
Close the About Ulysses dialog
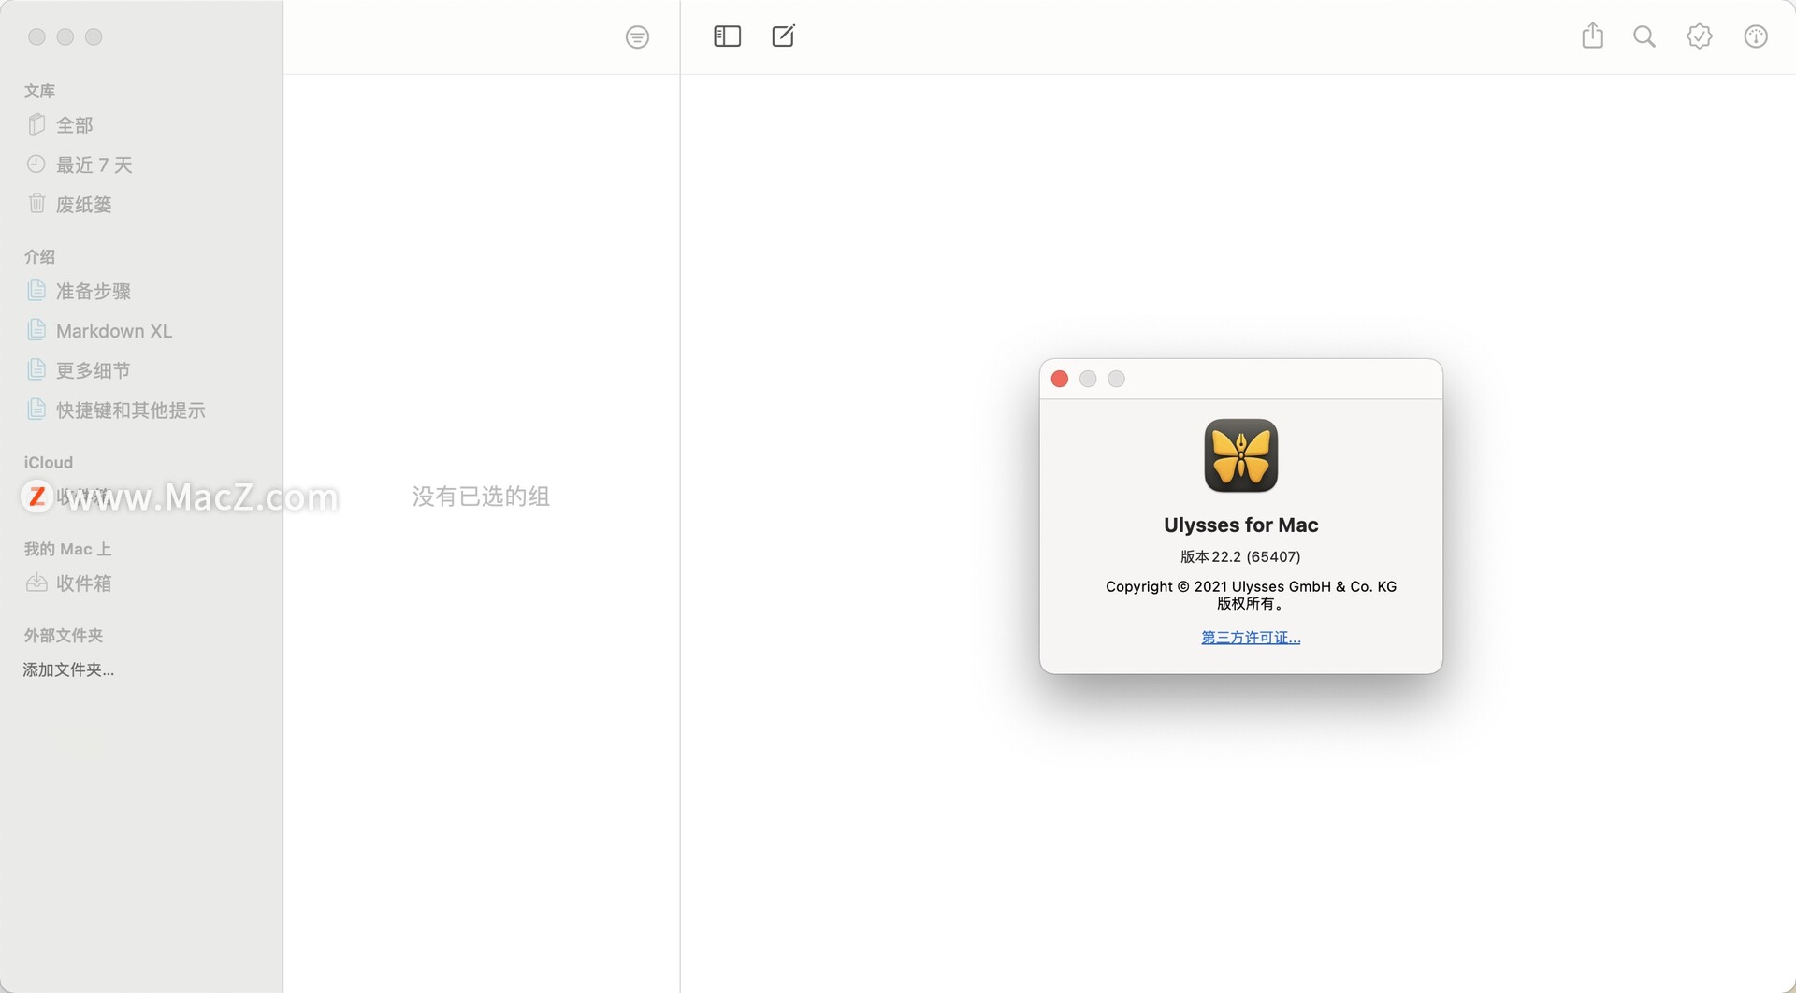tap(1060, 379)
